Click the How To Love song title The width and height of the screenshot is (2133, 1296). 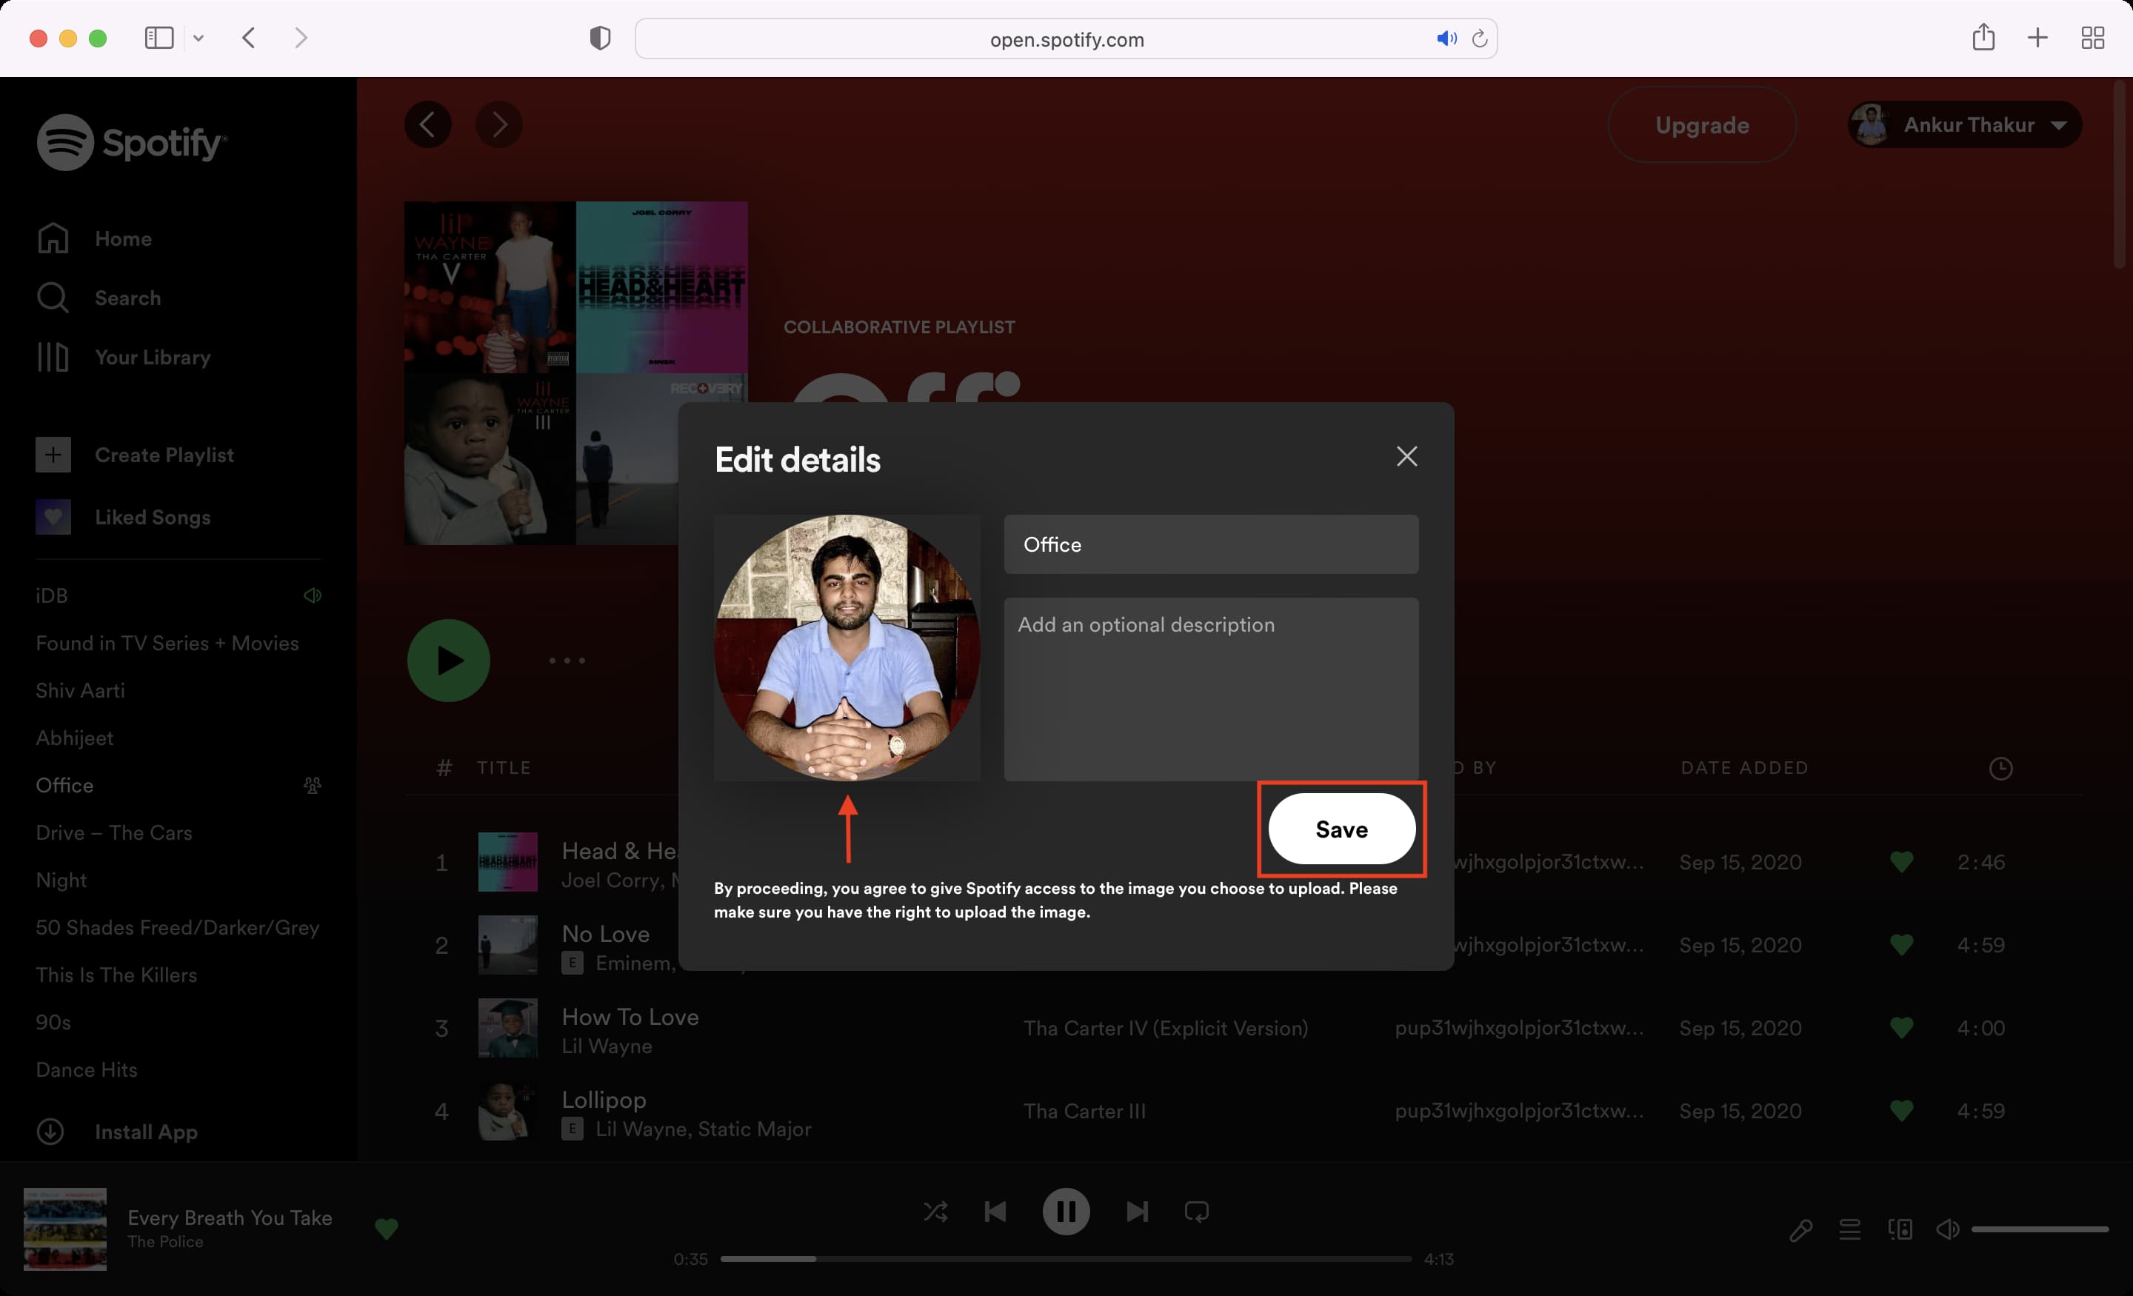[630, 1016]
